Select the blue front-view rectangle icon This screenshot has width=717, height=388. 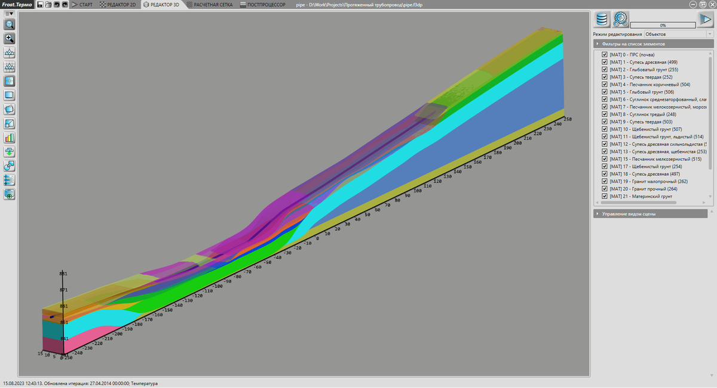(x=10, y=95)
